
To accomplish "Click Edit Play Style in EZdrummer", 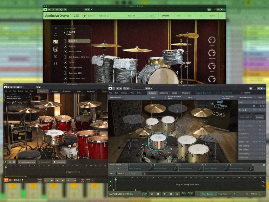I will click(60, 162).
